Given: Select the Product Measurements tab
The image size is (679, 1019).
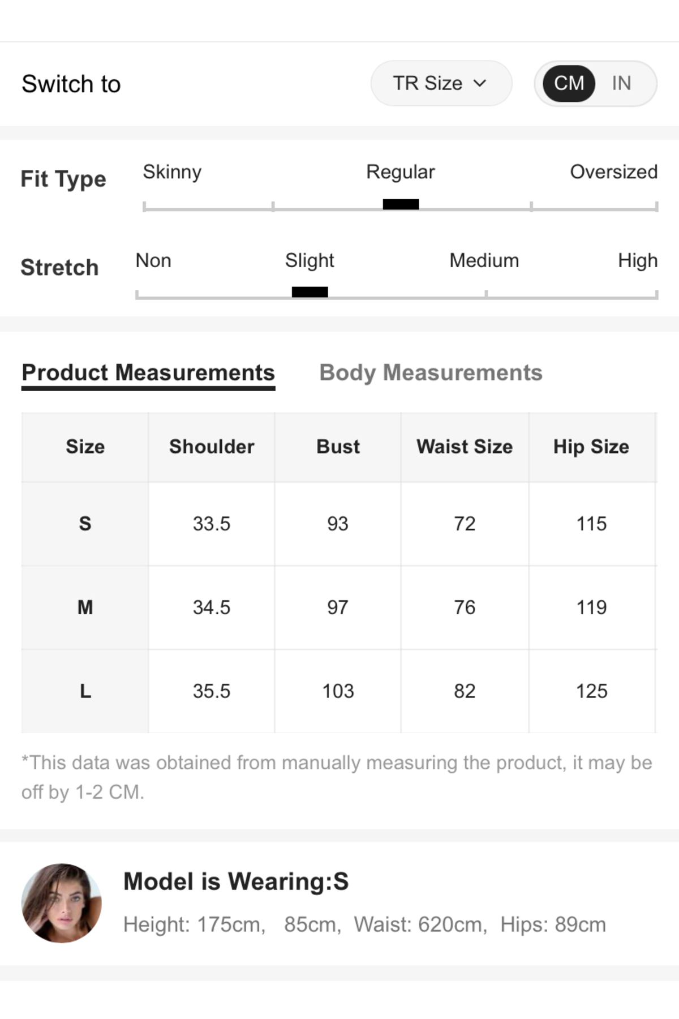Looking at the screenshot, I should [148, 373].
